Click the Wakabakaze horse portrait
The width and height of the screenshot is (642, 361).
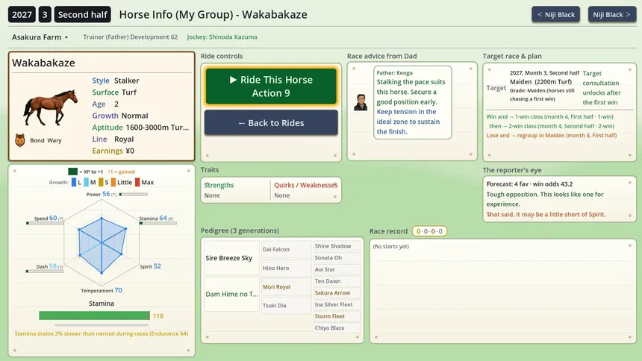[x=50, y=107]
